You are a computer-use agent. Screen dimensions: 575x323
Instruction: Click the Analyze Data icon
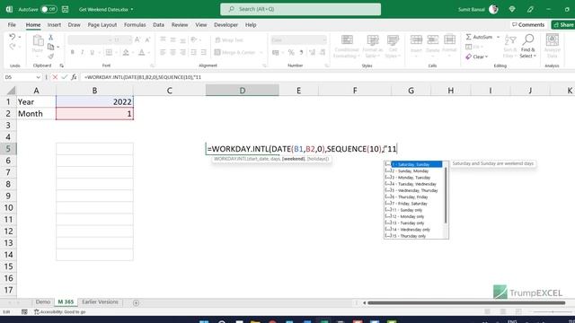(x=553, y=39)
